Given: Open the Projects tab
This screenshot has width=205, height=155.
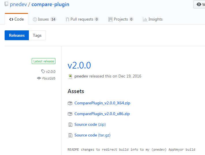Looking at the screenshot, I should pyautogui.click(x=121, y=19).
